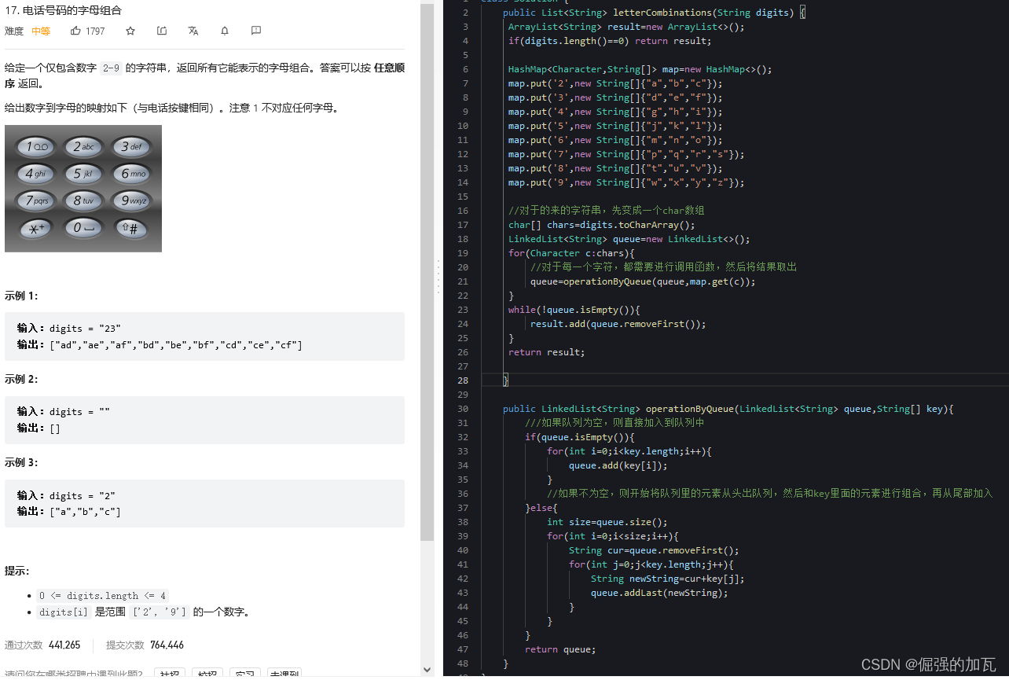Click line queue.addLast(newString)

pos(660,593)
